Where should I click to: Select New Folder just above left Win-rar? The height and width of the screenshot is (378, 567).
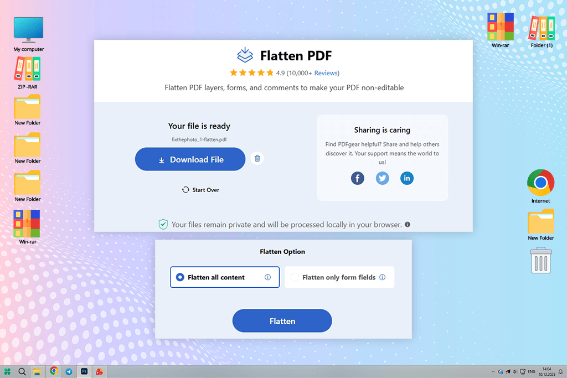pyautogui.click(x=28, y=187)
